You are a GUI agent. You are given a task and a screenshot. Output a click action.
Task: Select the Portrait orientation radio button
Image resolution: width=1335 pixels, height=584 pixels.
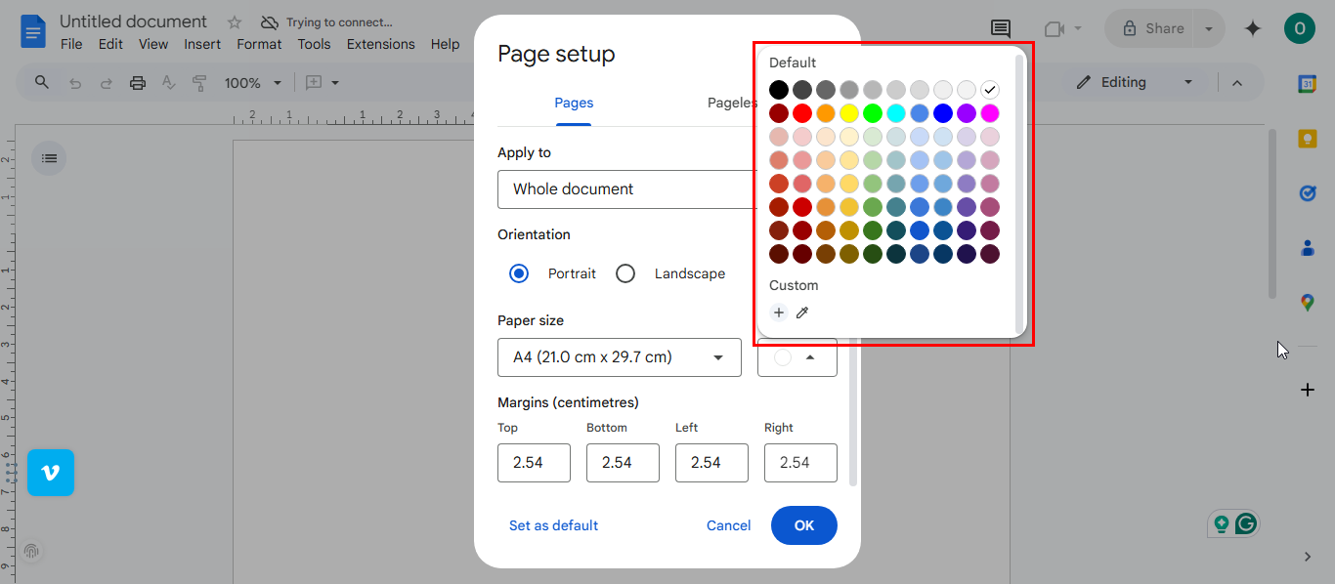pyautogui.click(x=518, y=273)
